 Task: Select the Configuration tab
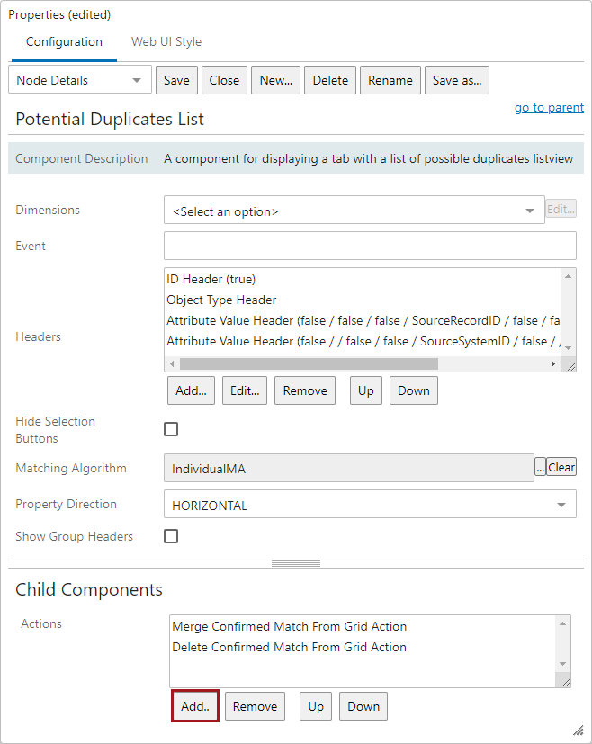(64, 41)
